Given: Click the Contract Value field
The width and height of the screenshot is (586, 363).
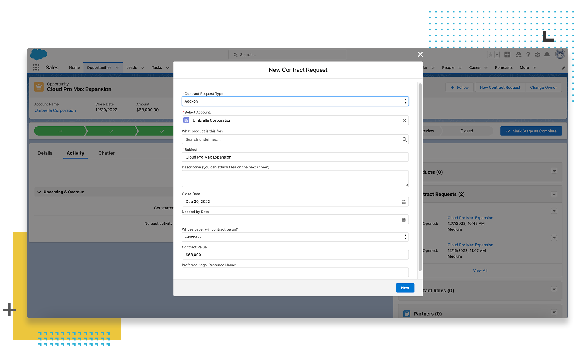Looking at the screenshot, I should [x=295, y=255].
